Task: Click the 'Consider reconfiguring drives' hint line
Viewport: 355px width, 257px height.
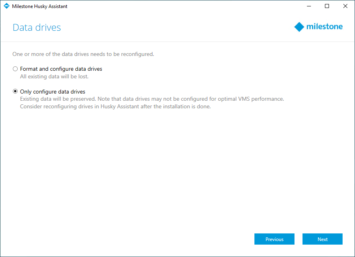Action: tap(115, 107)
